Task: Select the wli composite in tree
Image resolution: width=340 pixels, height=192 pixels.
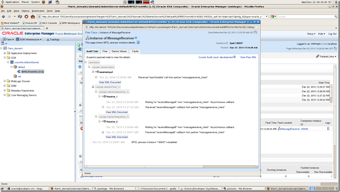Action: 19,77
